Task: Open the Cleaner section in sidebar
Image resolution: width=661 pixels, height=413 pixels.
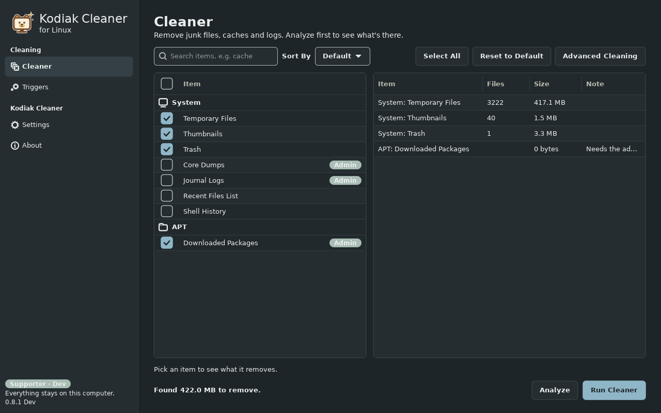Action: pos(69,67)
